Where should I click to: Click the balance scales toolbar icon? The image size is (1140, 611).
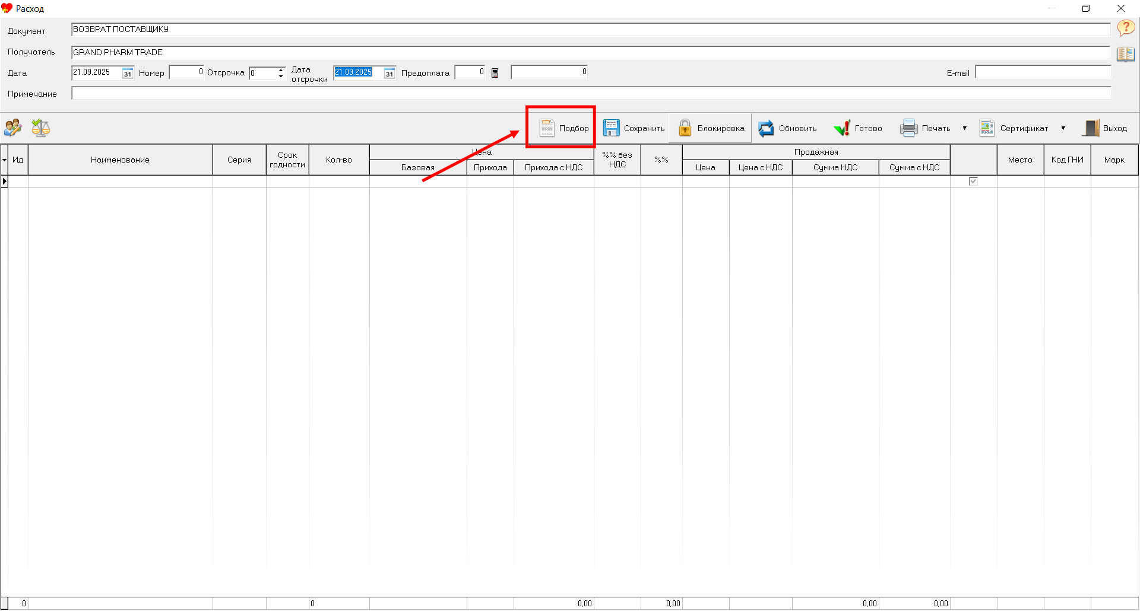pyautogui.click(x=40, y=128)
